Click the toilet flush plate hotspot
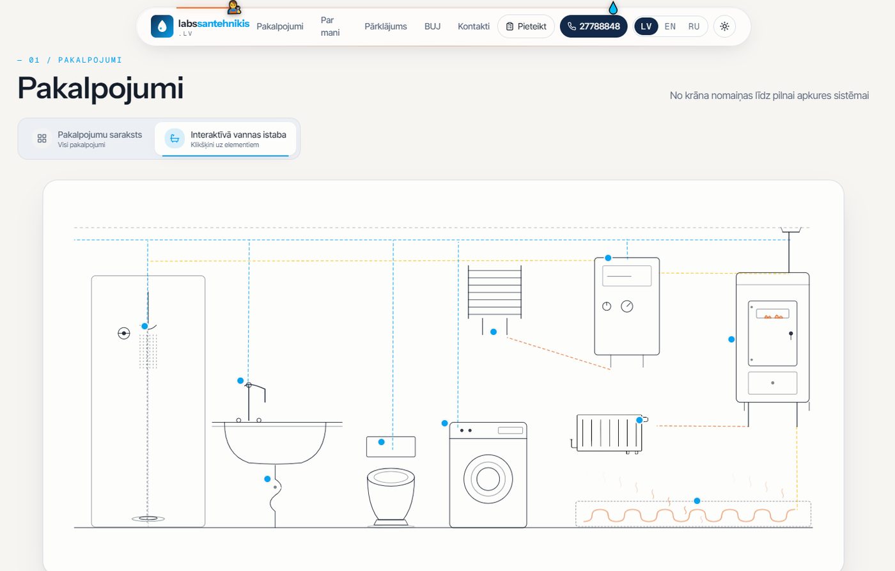Image resolution: width=895 pixels, height=571 pixels. (x=382, y=442)
